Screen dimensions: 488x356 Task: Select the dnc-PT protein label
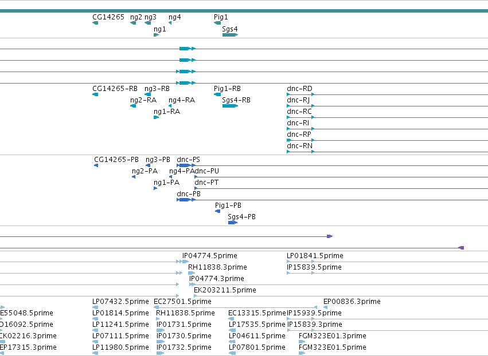click(206, 183)
